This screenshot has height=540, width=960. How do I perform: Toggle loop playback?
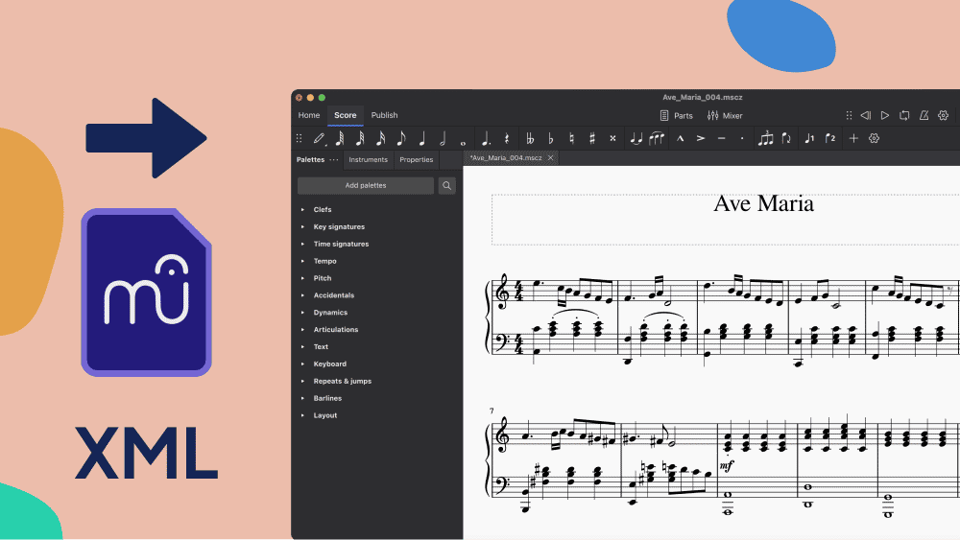[x=904, y=115]
